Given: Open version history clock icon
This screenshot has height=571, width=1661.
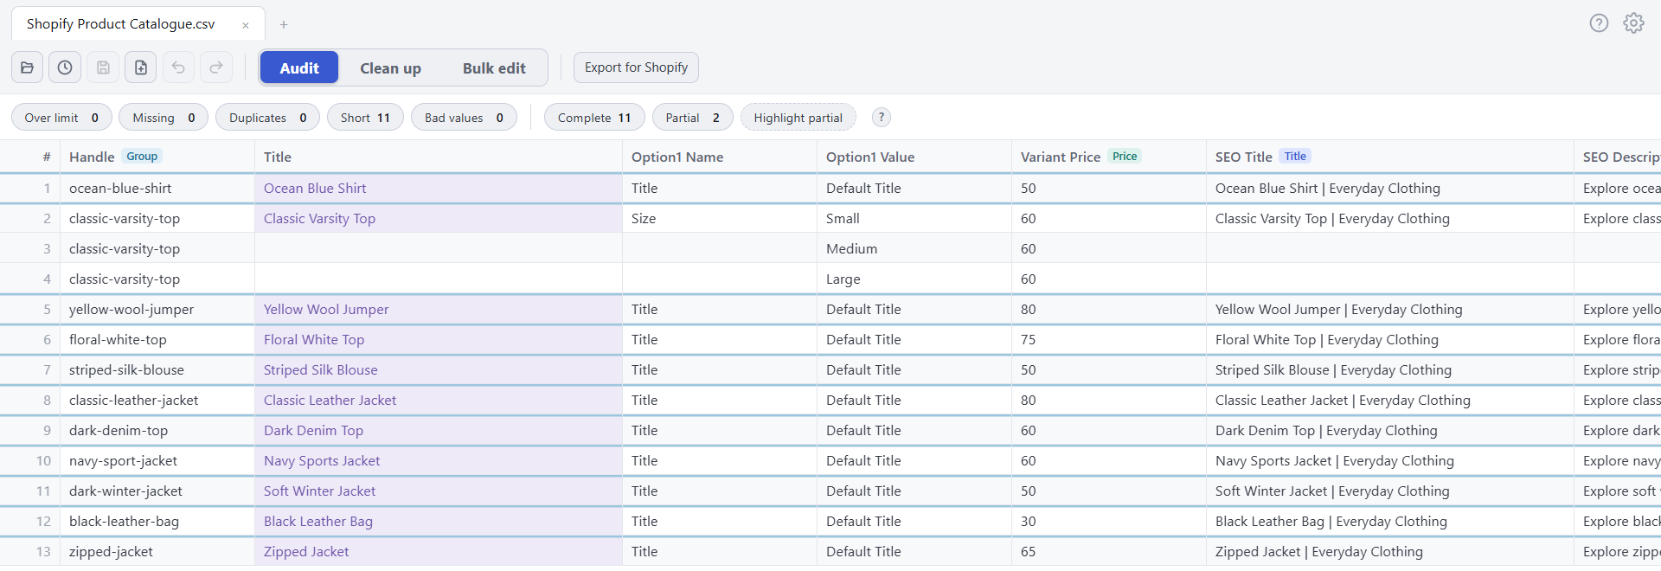Looking at the screenshot, I should click(65, 67).
